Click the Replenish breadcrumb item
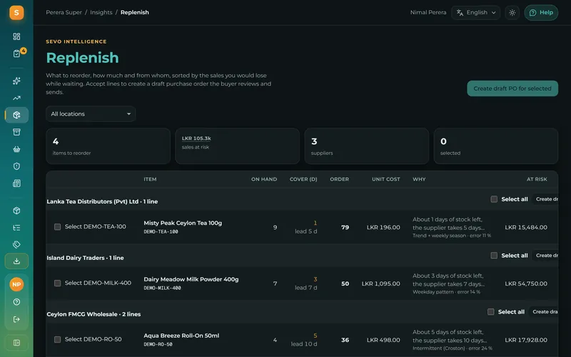Screen dimensions: 571x357 coord(135,12)
